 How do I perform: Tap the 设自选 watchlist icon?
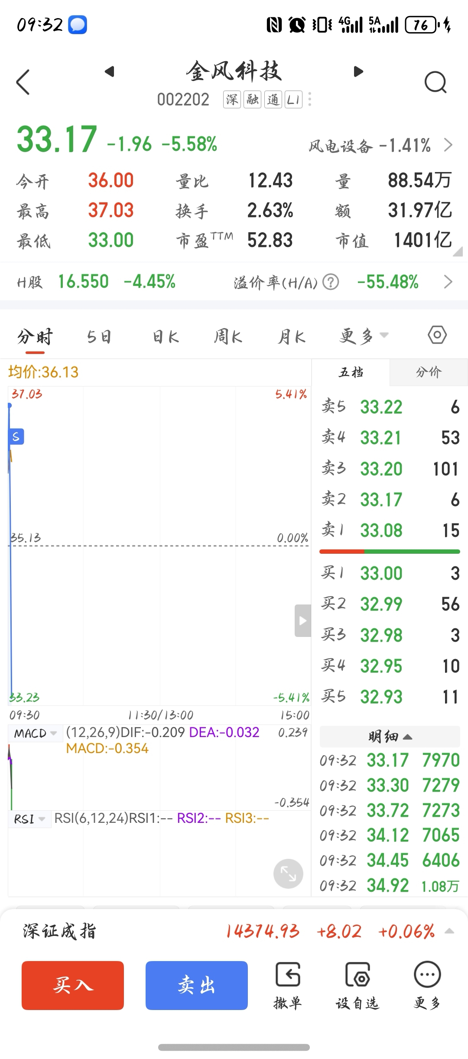click(357, 986)
